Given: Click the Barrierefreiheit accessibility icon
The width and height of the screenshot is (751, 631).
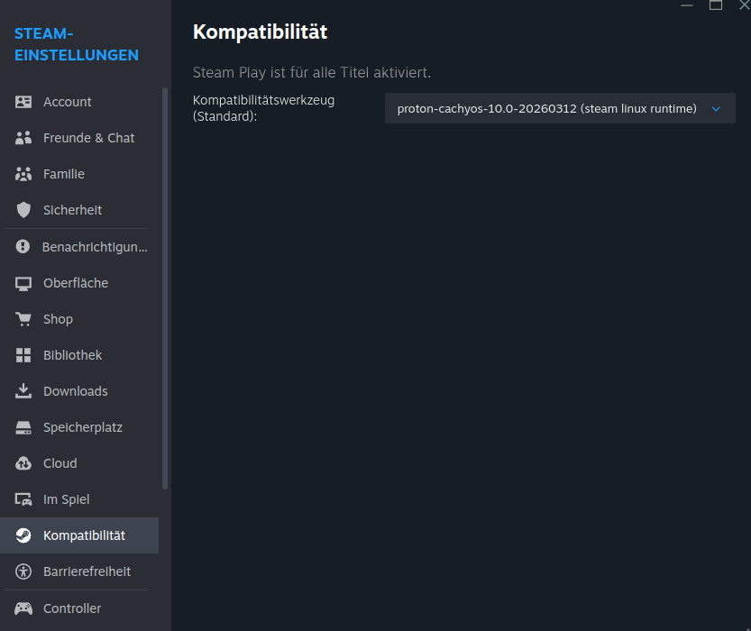Looking at the screenshot, I should click(23, 571).
